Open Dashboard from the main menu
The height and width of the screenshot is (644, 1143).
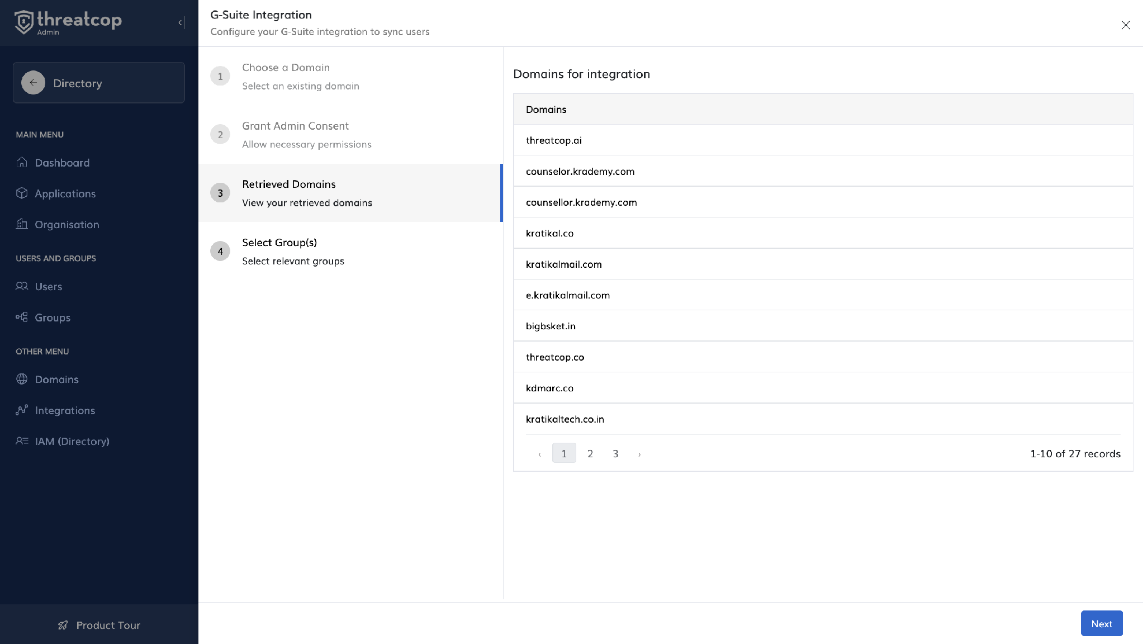(62, 163)
